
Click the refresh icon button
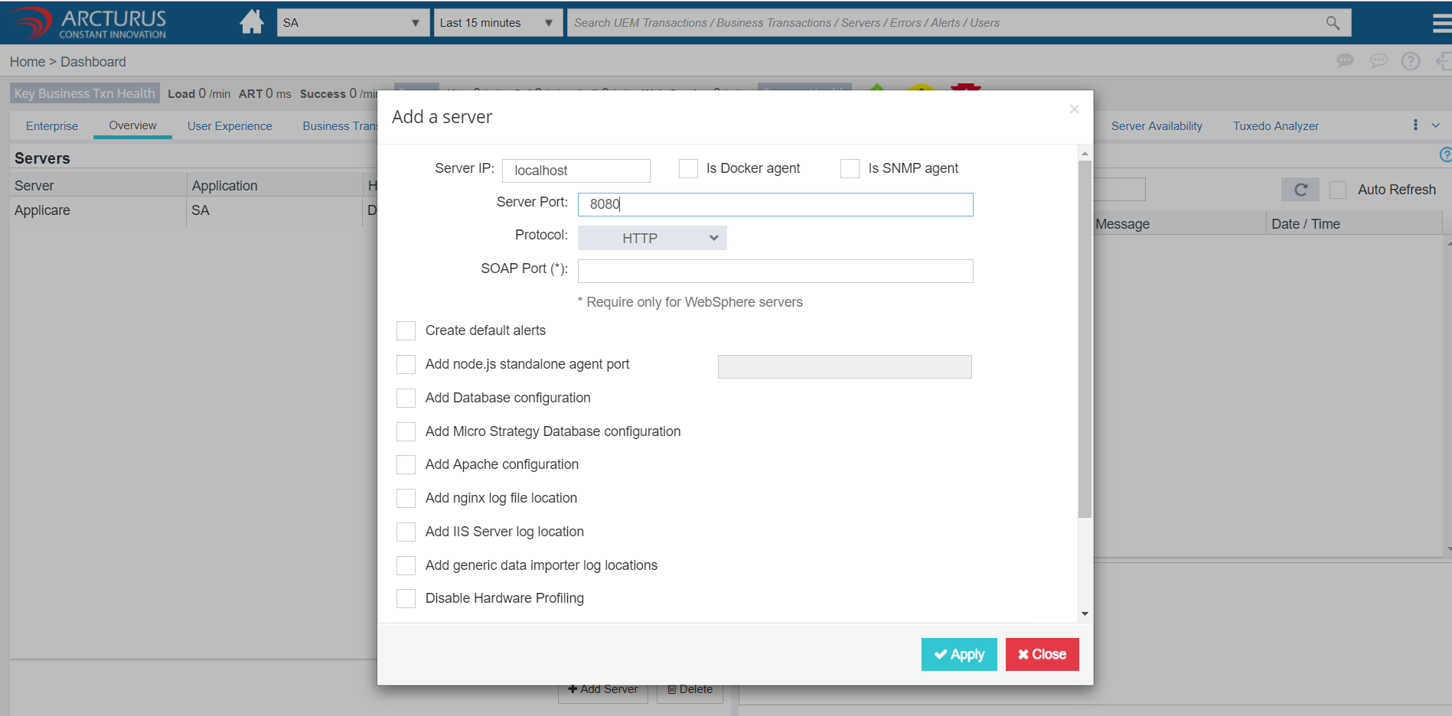[x=1300, y=190]
